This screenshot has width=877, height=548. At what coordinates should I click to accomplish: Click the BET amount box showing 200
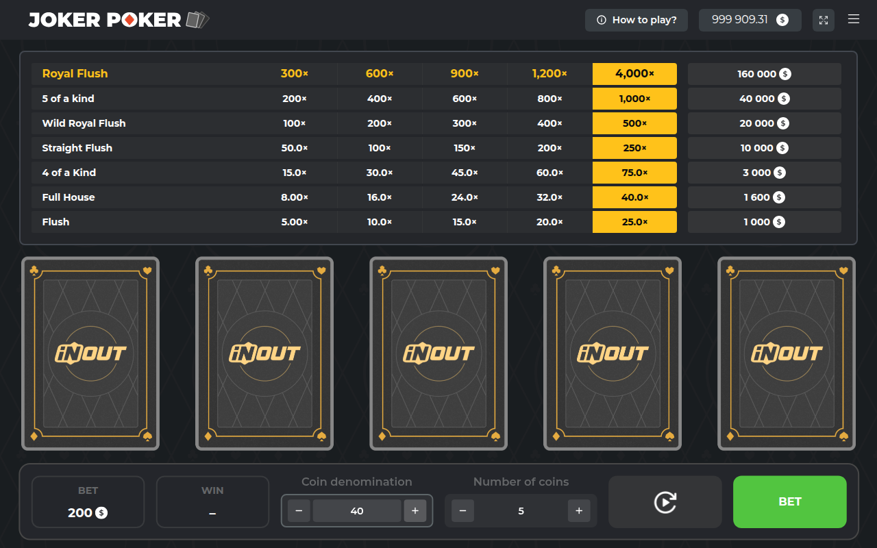coord(88,502)
